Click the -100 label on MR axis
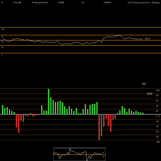Image resolution: width=161 pixels, height=161 pixels. click(158, 142)
